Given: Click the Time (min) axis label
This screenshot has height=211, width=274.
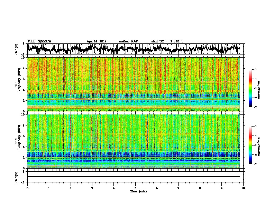Looking at the screenshot, I should 138,191.
